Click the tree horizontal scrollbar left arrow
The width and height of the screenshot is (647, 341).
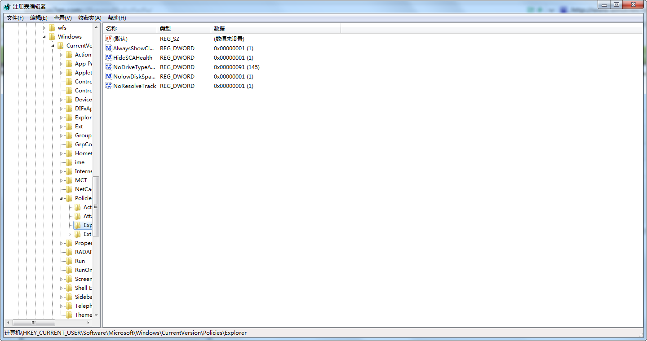8,323
